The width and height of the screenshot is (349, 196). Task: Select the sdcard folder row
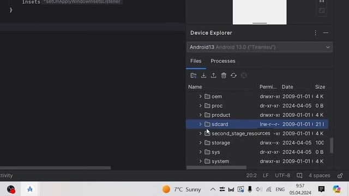[257, 124]
